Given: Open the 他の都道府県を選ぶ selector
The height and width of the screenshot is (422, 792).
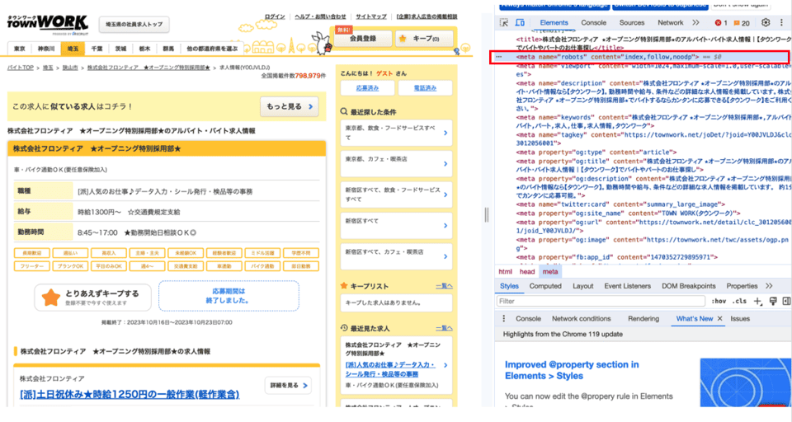Looking at the screenshot, I should (x=212, y=49).
